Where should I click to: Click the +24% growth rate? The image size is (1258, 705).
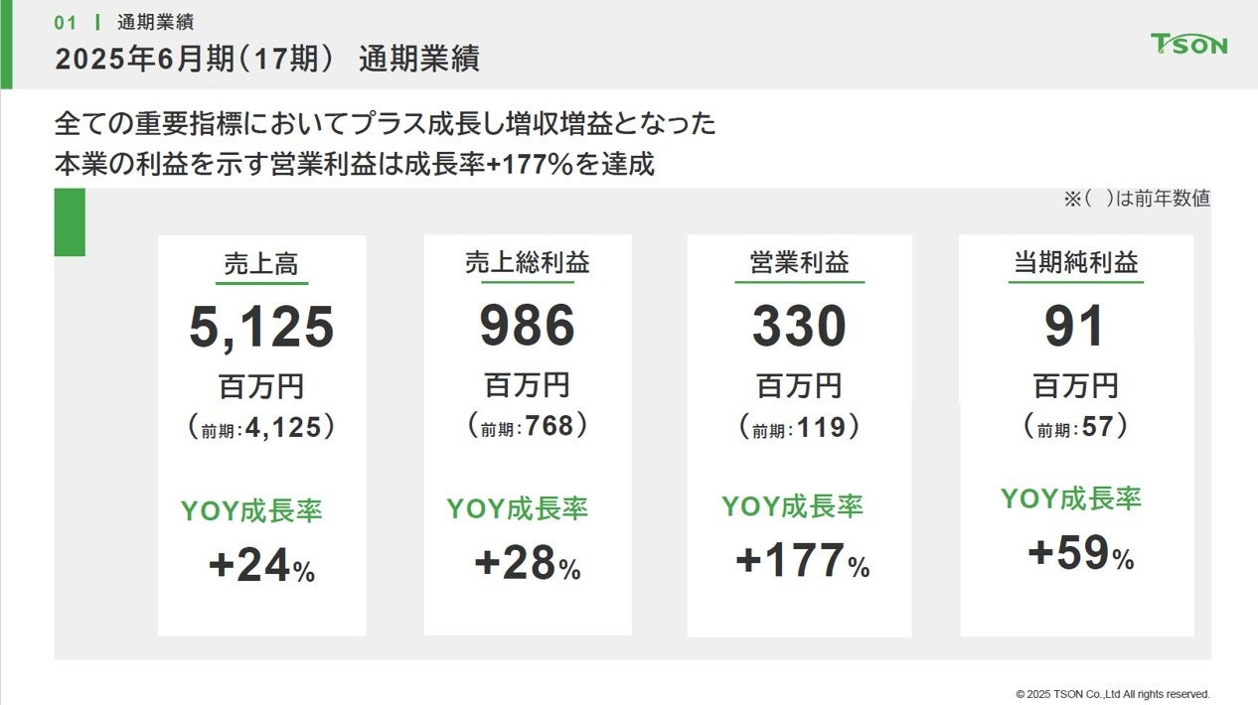click(261, 567)
